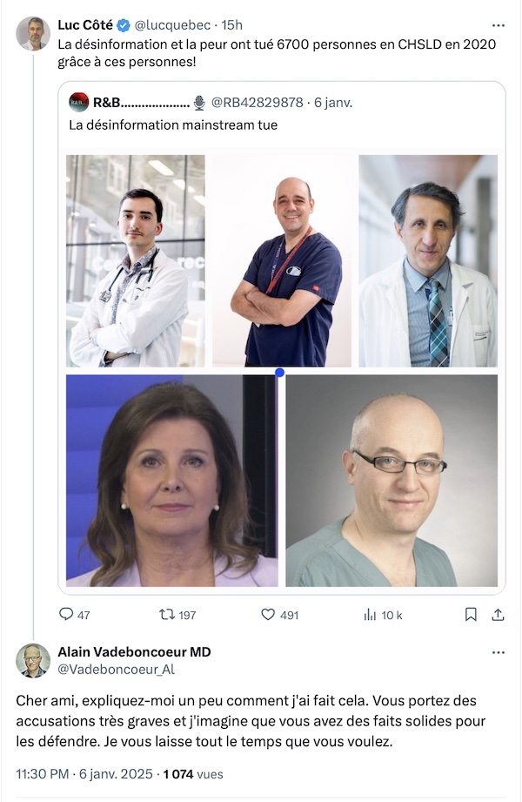View analytics icon showing 10 k views
The image size is (522, 802).
pos(370,614)
